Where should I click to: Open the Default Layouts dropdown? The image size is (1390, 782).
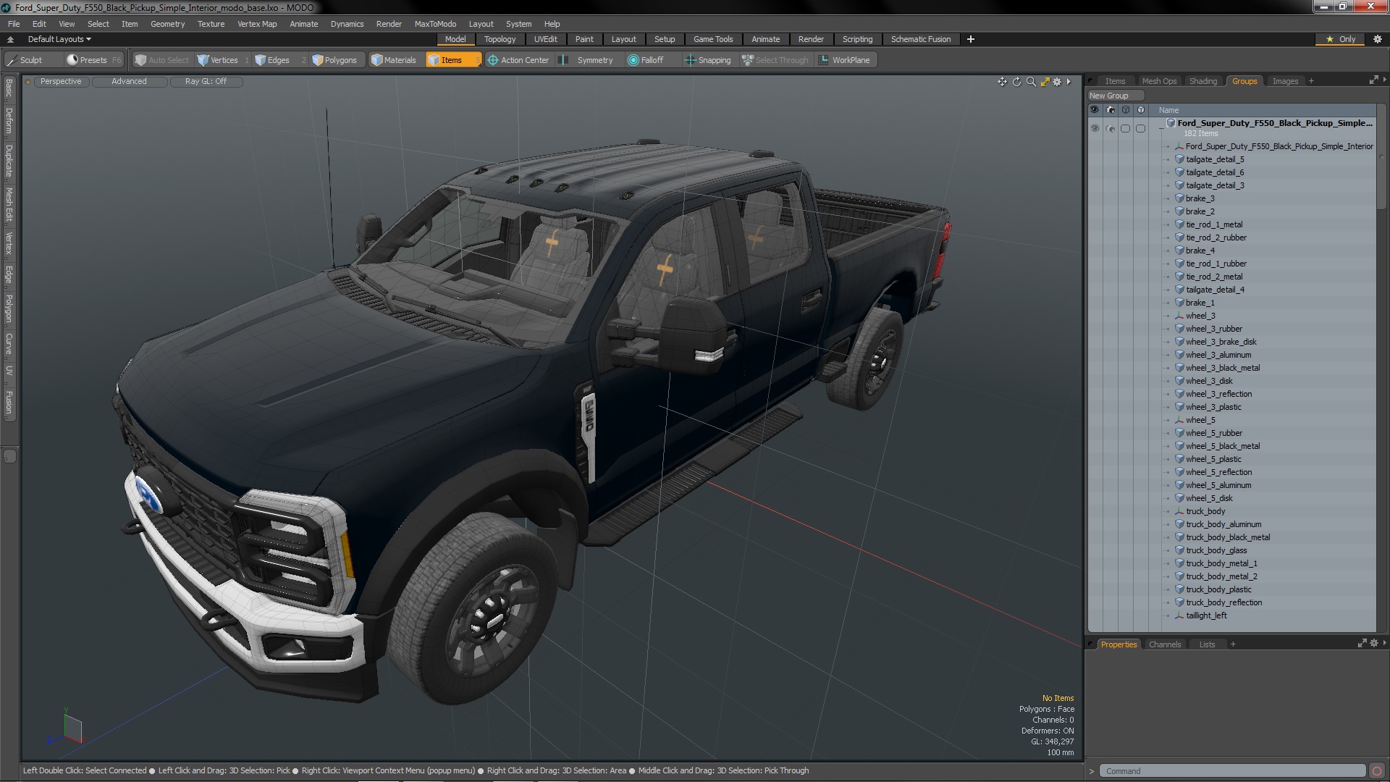(x=59, y=39)
